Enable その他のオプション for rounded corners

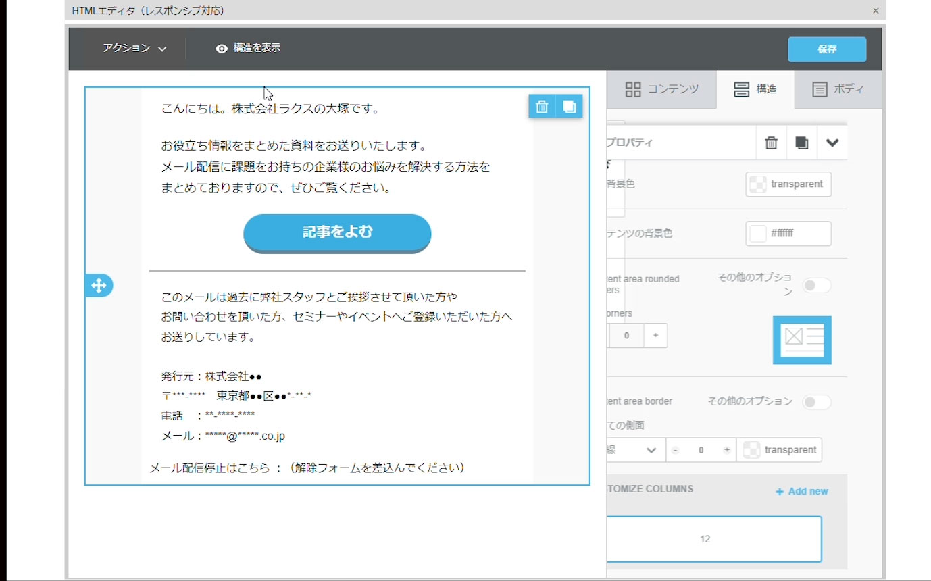click(816, 286)
